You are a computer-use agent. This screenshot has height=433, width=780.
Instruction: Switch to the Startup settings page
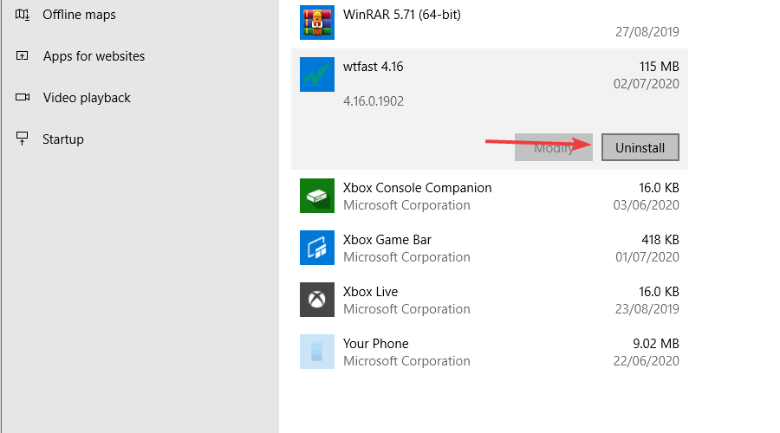[63, 139]
